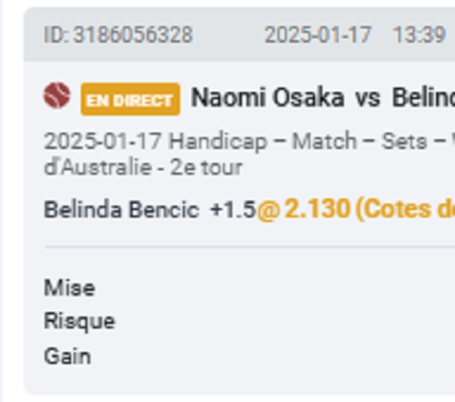Click the red tennis ball sport icon
Screen dimensions: 455x402
point(57,95)
